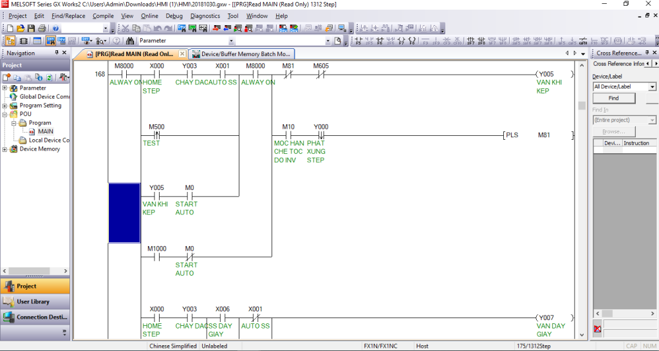Open the All Device/Label dropdown
The width and height of the screenshot is (659, 351).
point(652,87)
